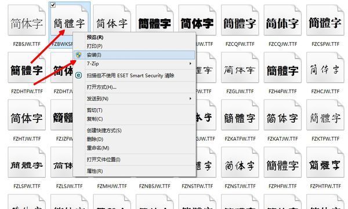
Task: Click the FZNSTFW.TTF file name label
Action: pos(197,186)
